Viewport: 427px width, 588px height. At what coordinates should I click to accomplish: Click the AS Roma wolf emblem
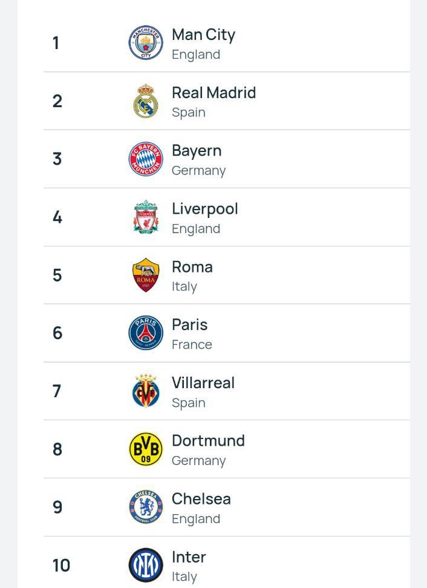[145, 275]
